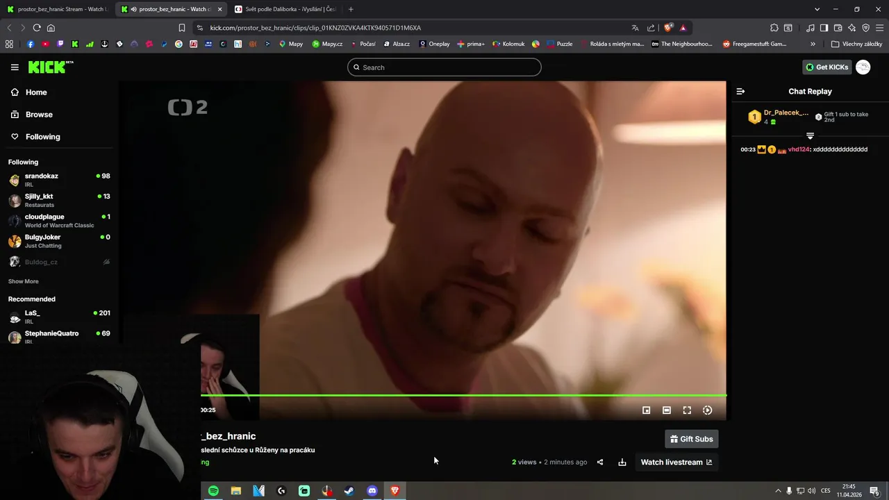This screenshot has height=500, width=889.
Task: Open LaS_ recommended channel
Action: [x=59, y=317]
